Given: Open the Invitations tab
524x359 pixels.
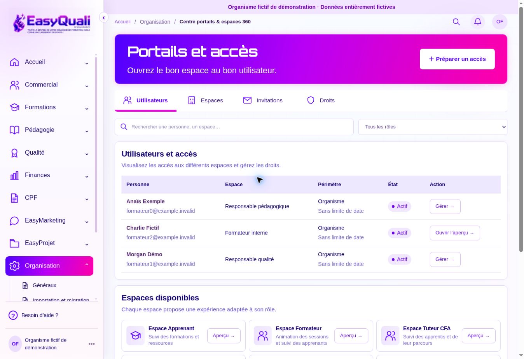Looking at the screenshot, I should click(x=263, y=100).
